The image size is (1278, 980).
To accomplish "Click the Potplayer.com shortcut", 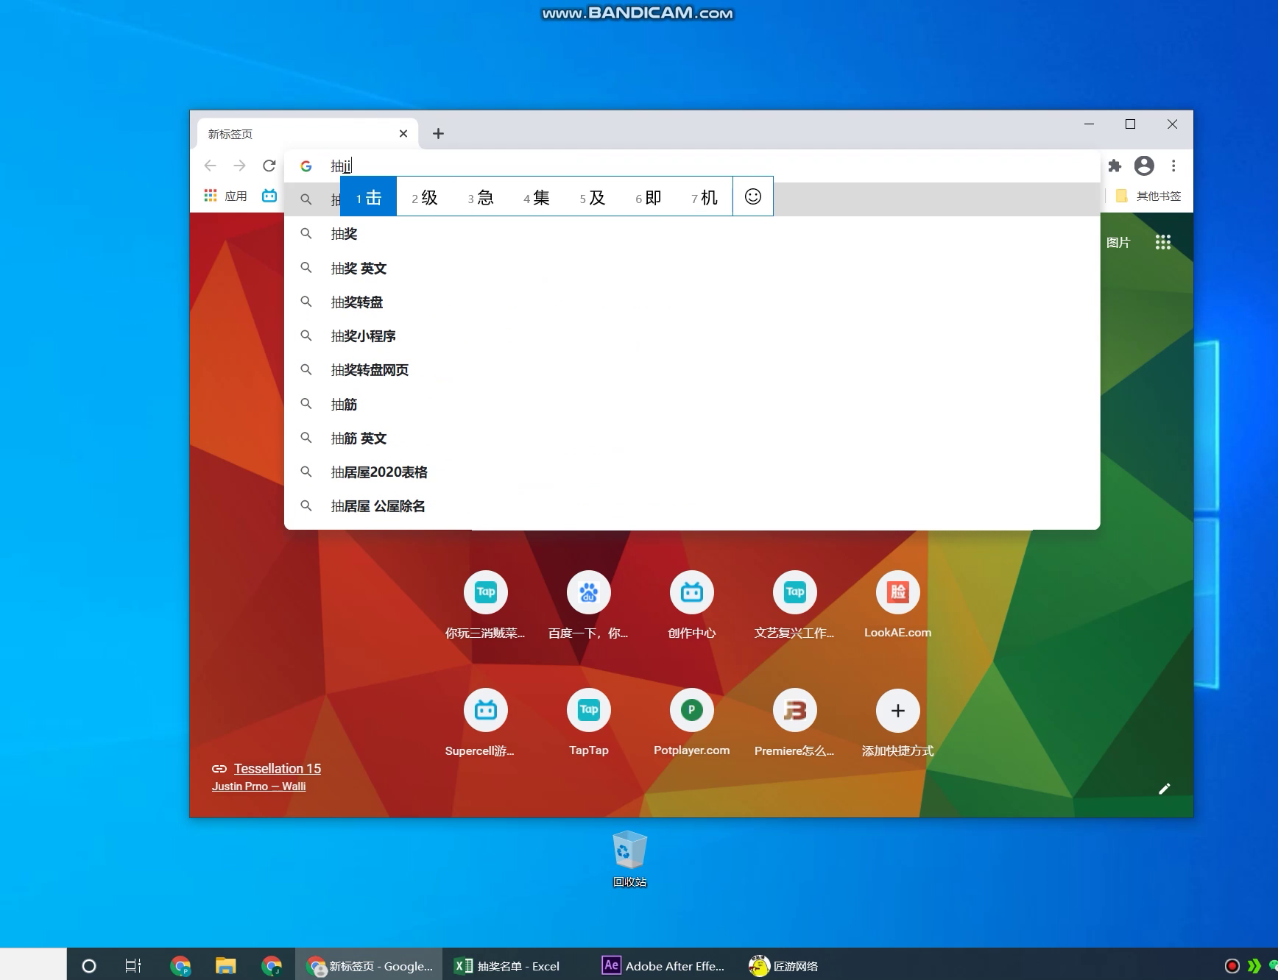I will click(691, 711).
